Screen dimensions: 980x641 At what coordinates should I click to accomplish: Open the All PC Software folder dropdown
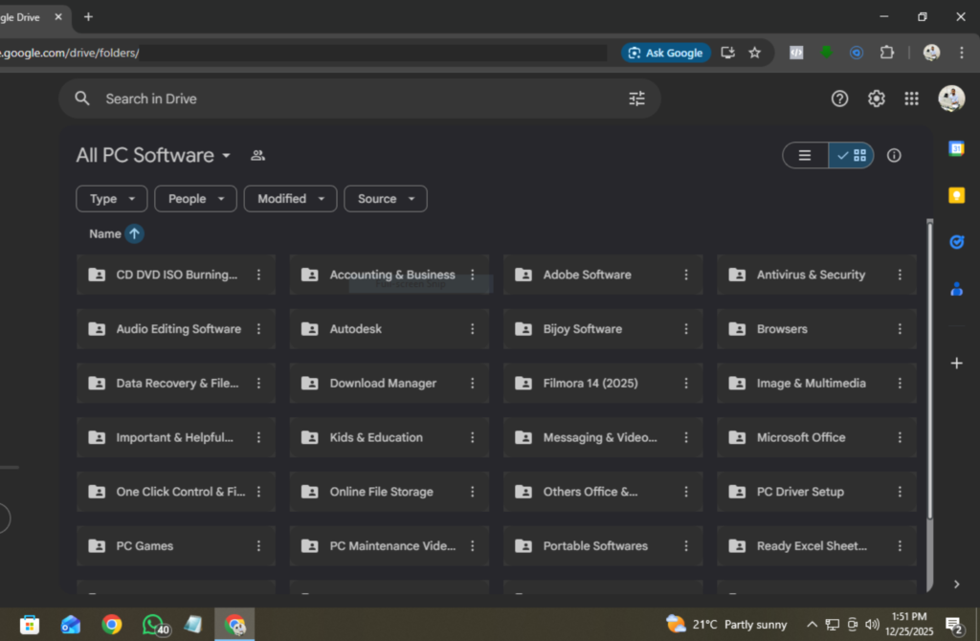tap(226, 156)
